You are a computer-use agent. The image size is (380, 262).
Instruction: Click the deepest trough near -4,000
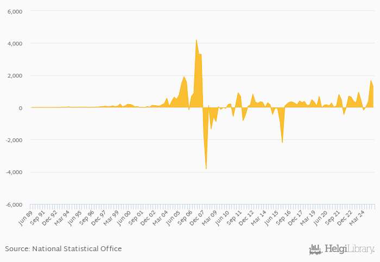(206, 168)
